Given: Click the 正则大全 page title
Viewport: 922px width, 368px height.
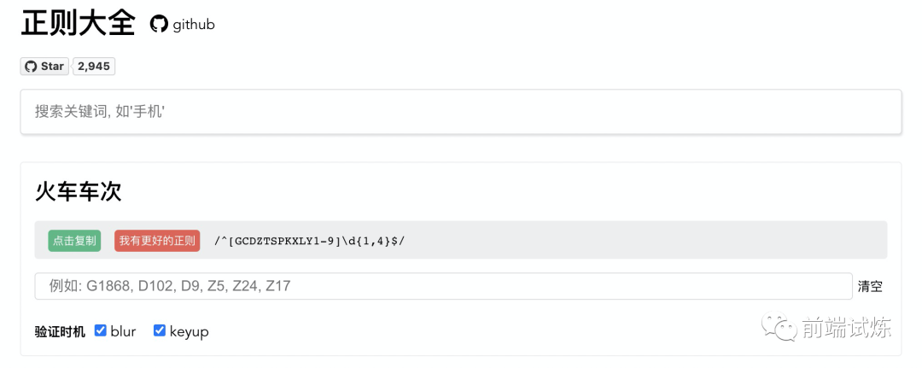Looking at the screenshot, I should (x=78, y=23).
